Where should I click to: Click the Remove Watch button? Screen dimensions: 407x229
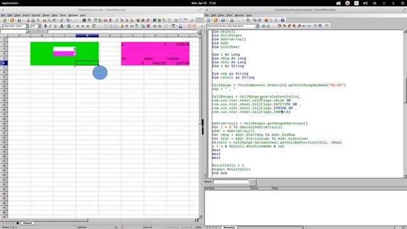[252, 182]
